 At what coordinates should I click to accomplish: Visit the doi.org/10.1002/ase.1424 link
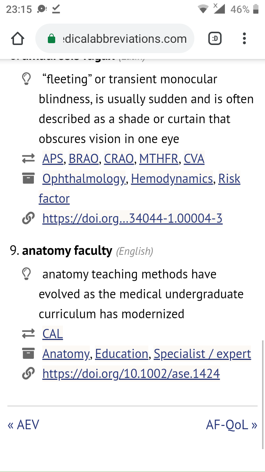(131, 374)
